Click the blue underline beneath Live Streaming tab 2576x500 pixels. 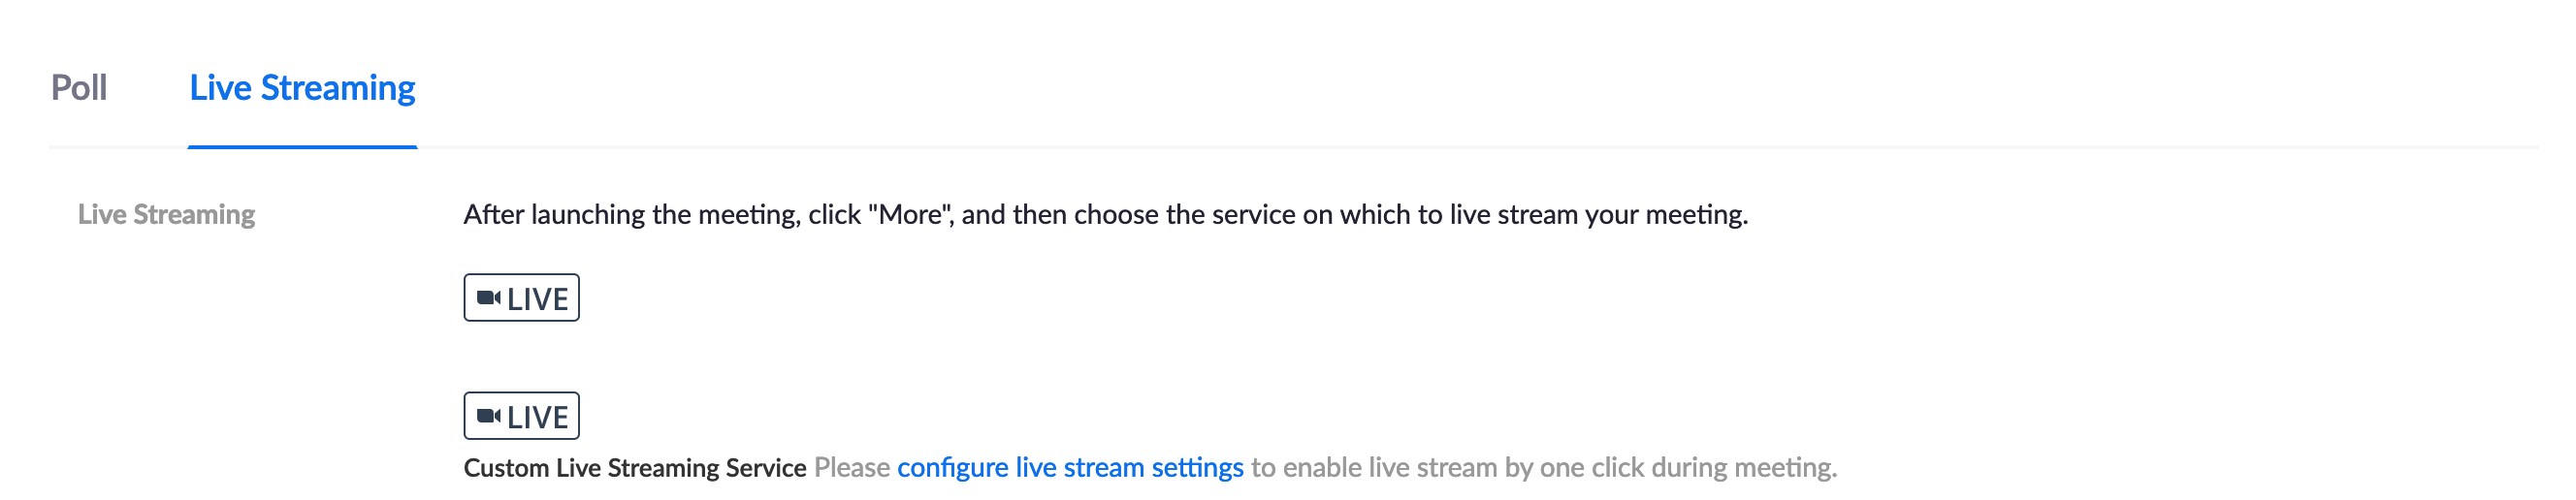click(x=302, y=147)
